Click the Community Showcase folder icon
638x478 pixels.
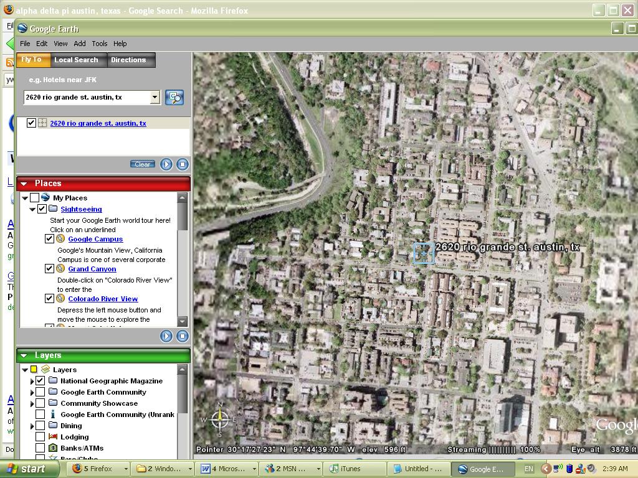click(x=53, y=403)
